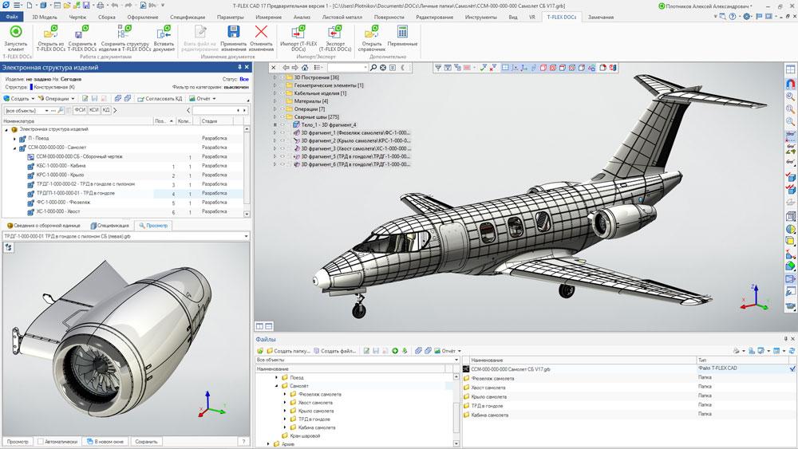798x449 pixels.
Task: Open the Переменные calculator icon
Action: [402, 32]
